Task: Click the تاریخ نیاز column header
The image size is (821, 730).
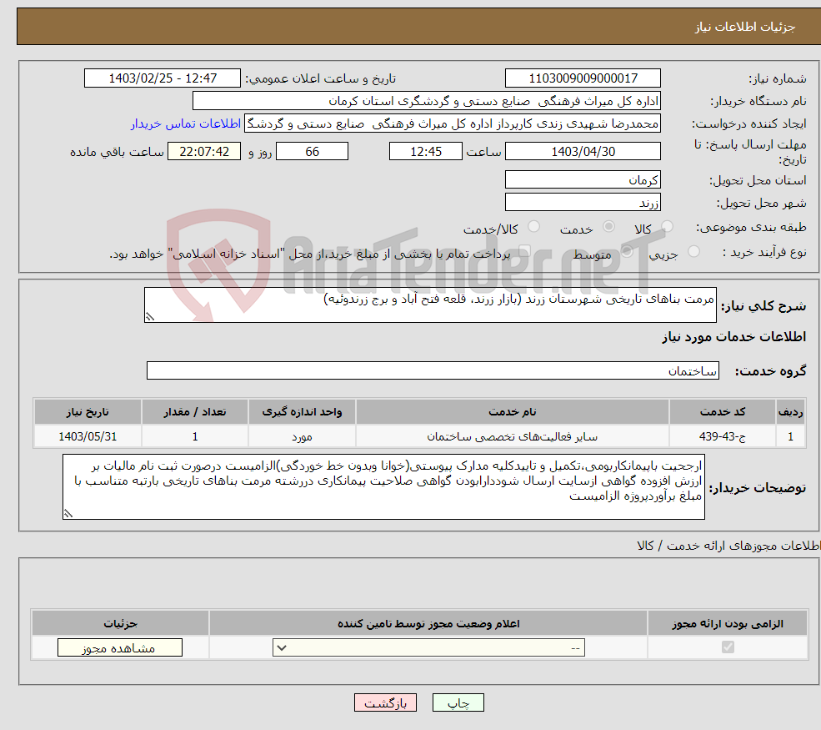Action: 88,412
